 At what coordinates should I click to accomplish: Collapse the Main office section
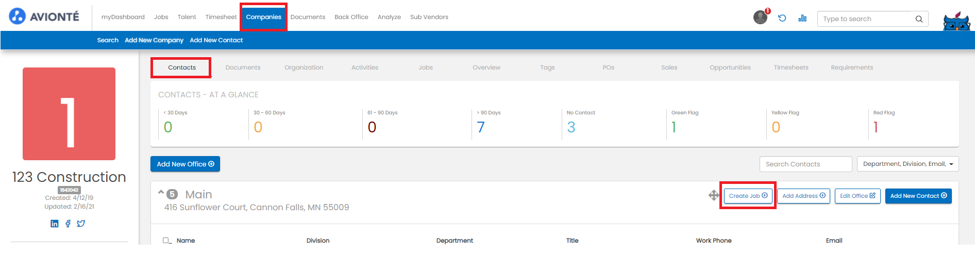(x=161, y=192)
